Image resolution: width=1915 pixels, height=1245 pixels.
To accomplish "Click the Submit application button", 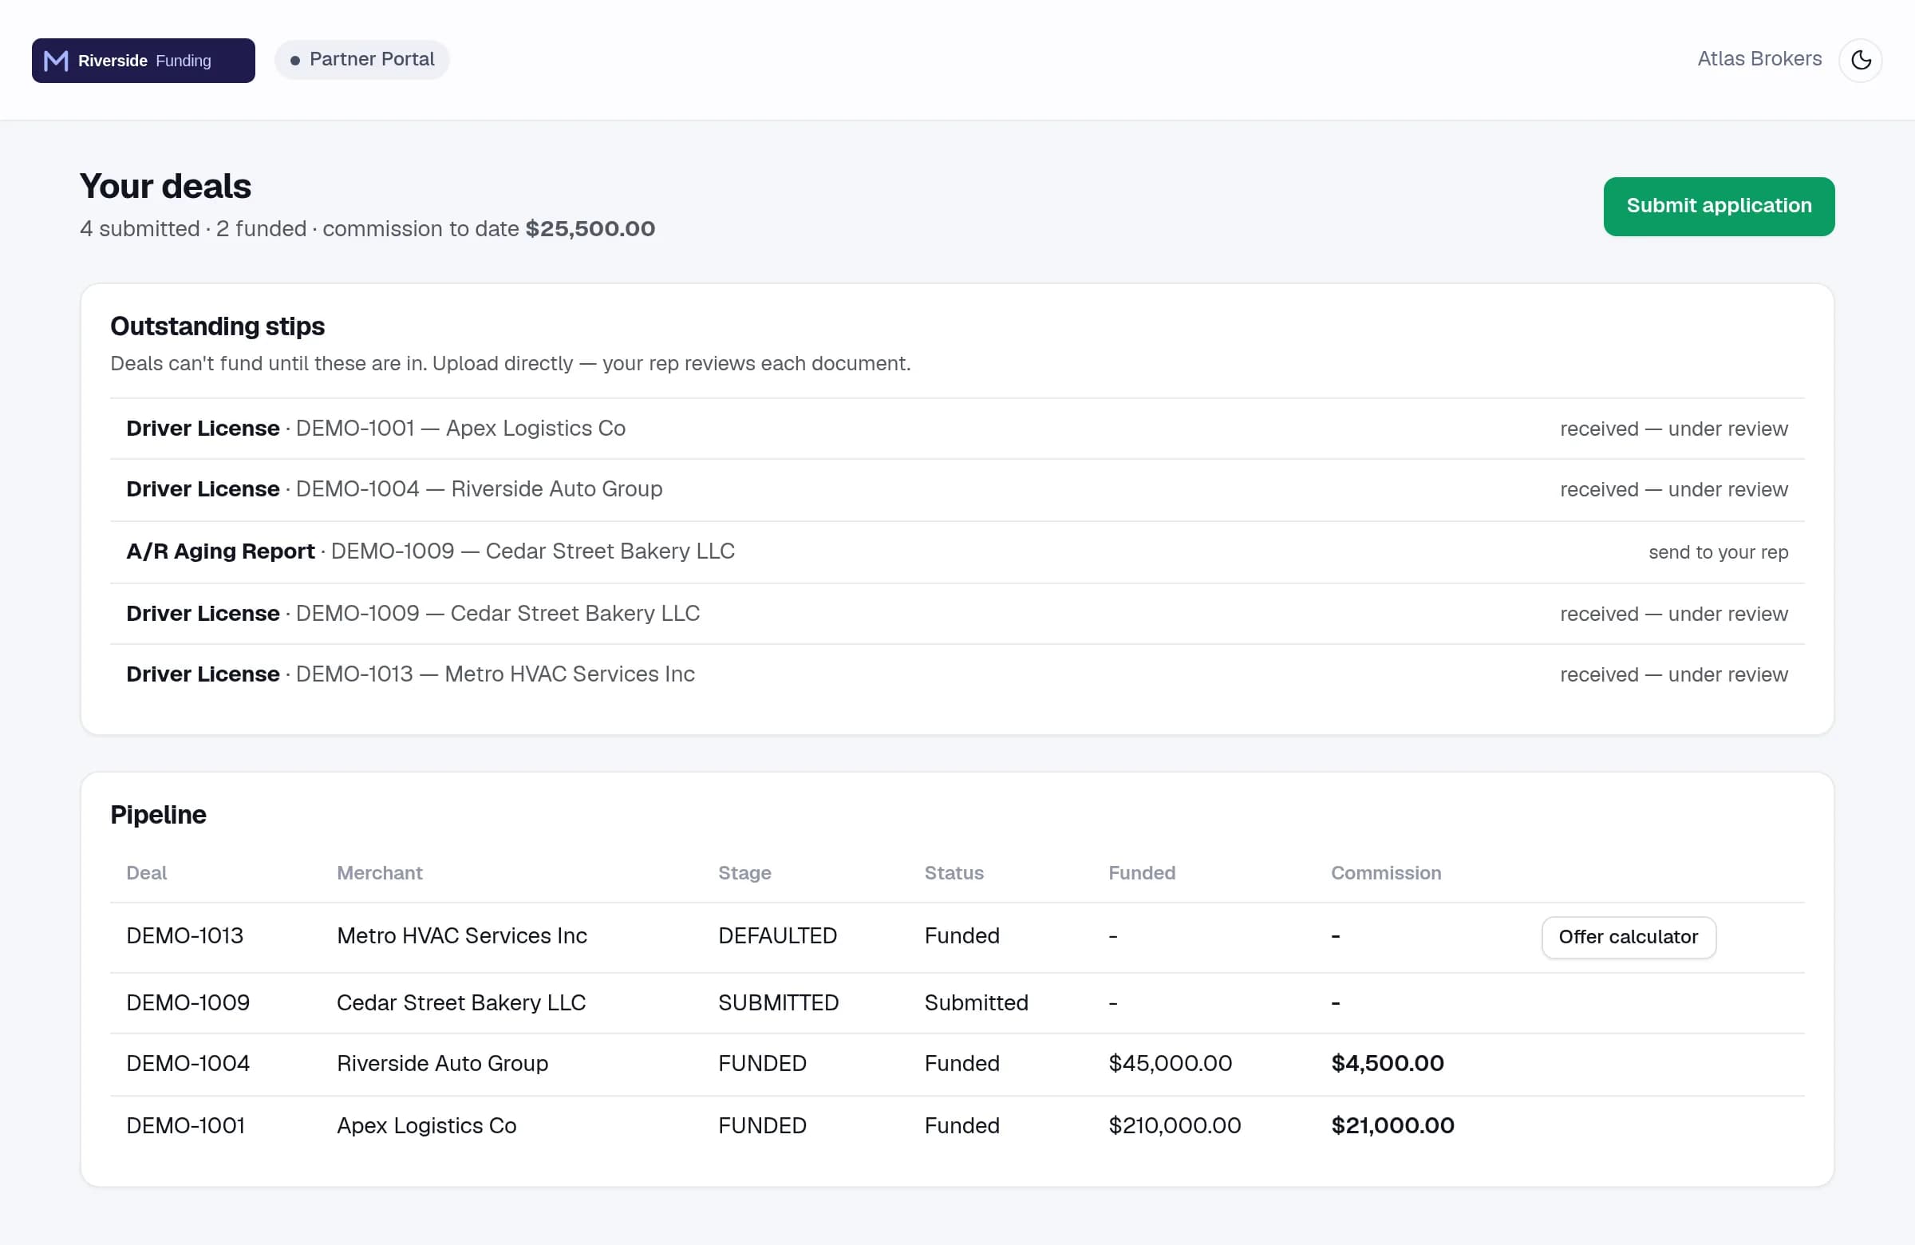I will pyautogui.click(x=1719, y=206).
